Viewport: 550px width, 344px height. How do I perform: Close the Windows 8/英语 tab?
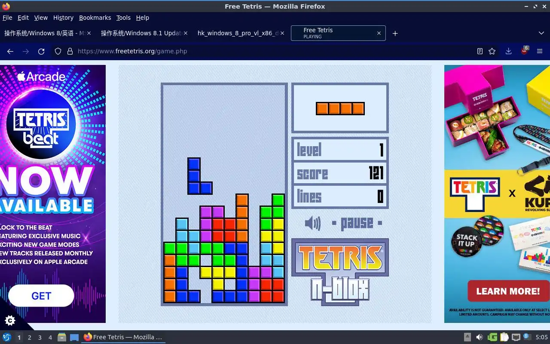(89, 33)
